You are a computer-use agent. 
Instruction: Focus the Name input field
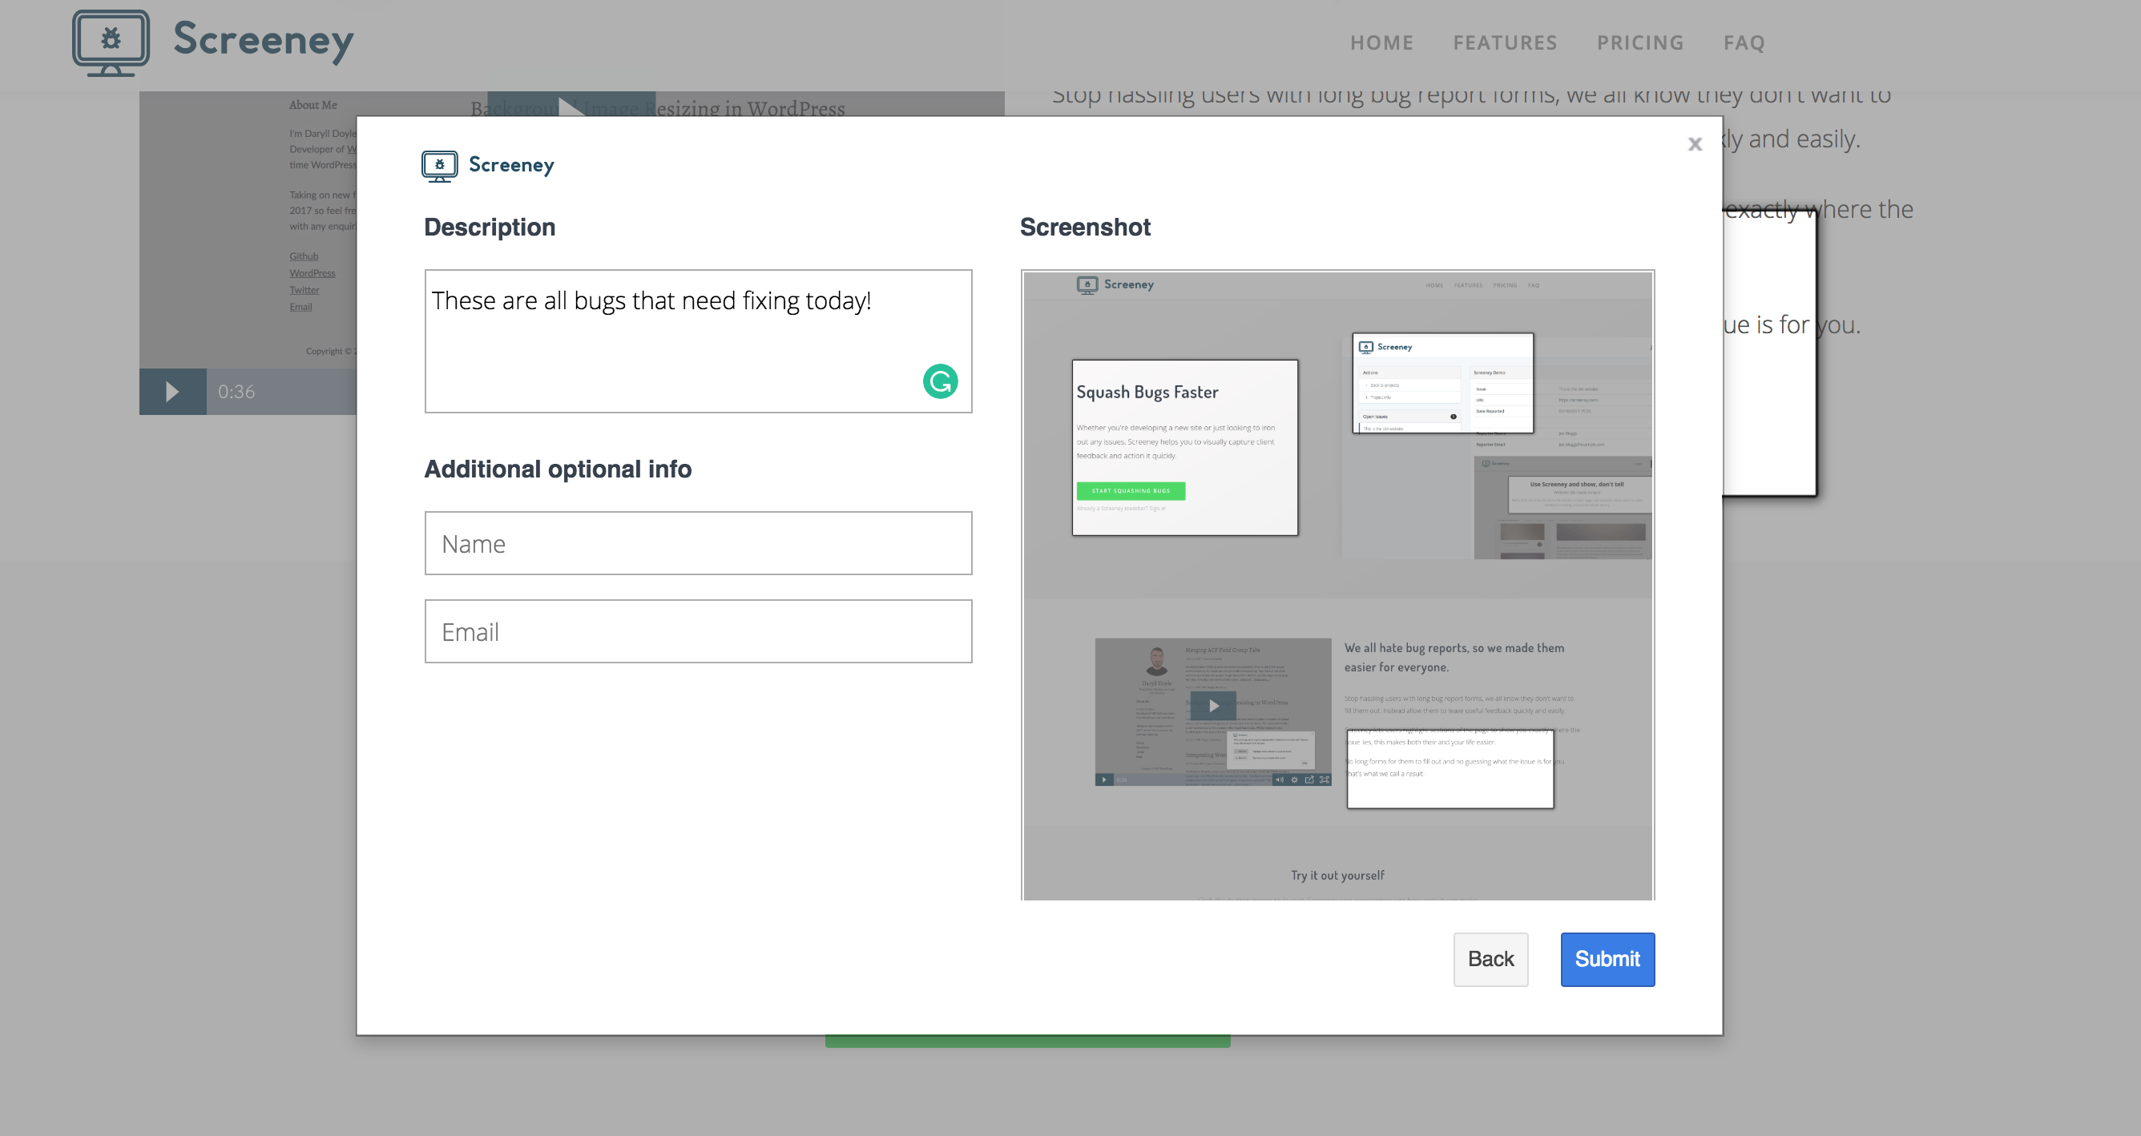(698, 543)
